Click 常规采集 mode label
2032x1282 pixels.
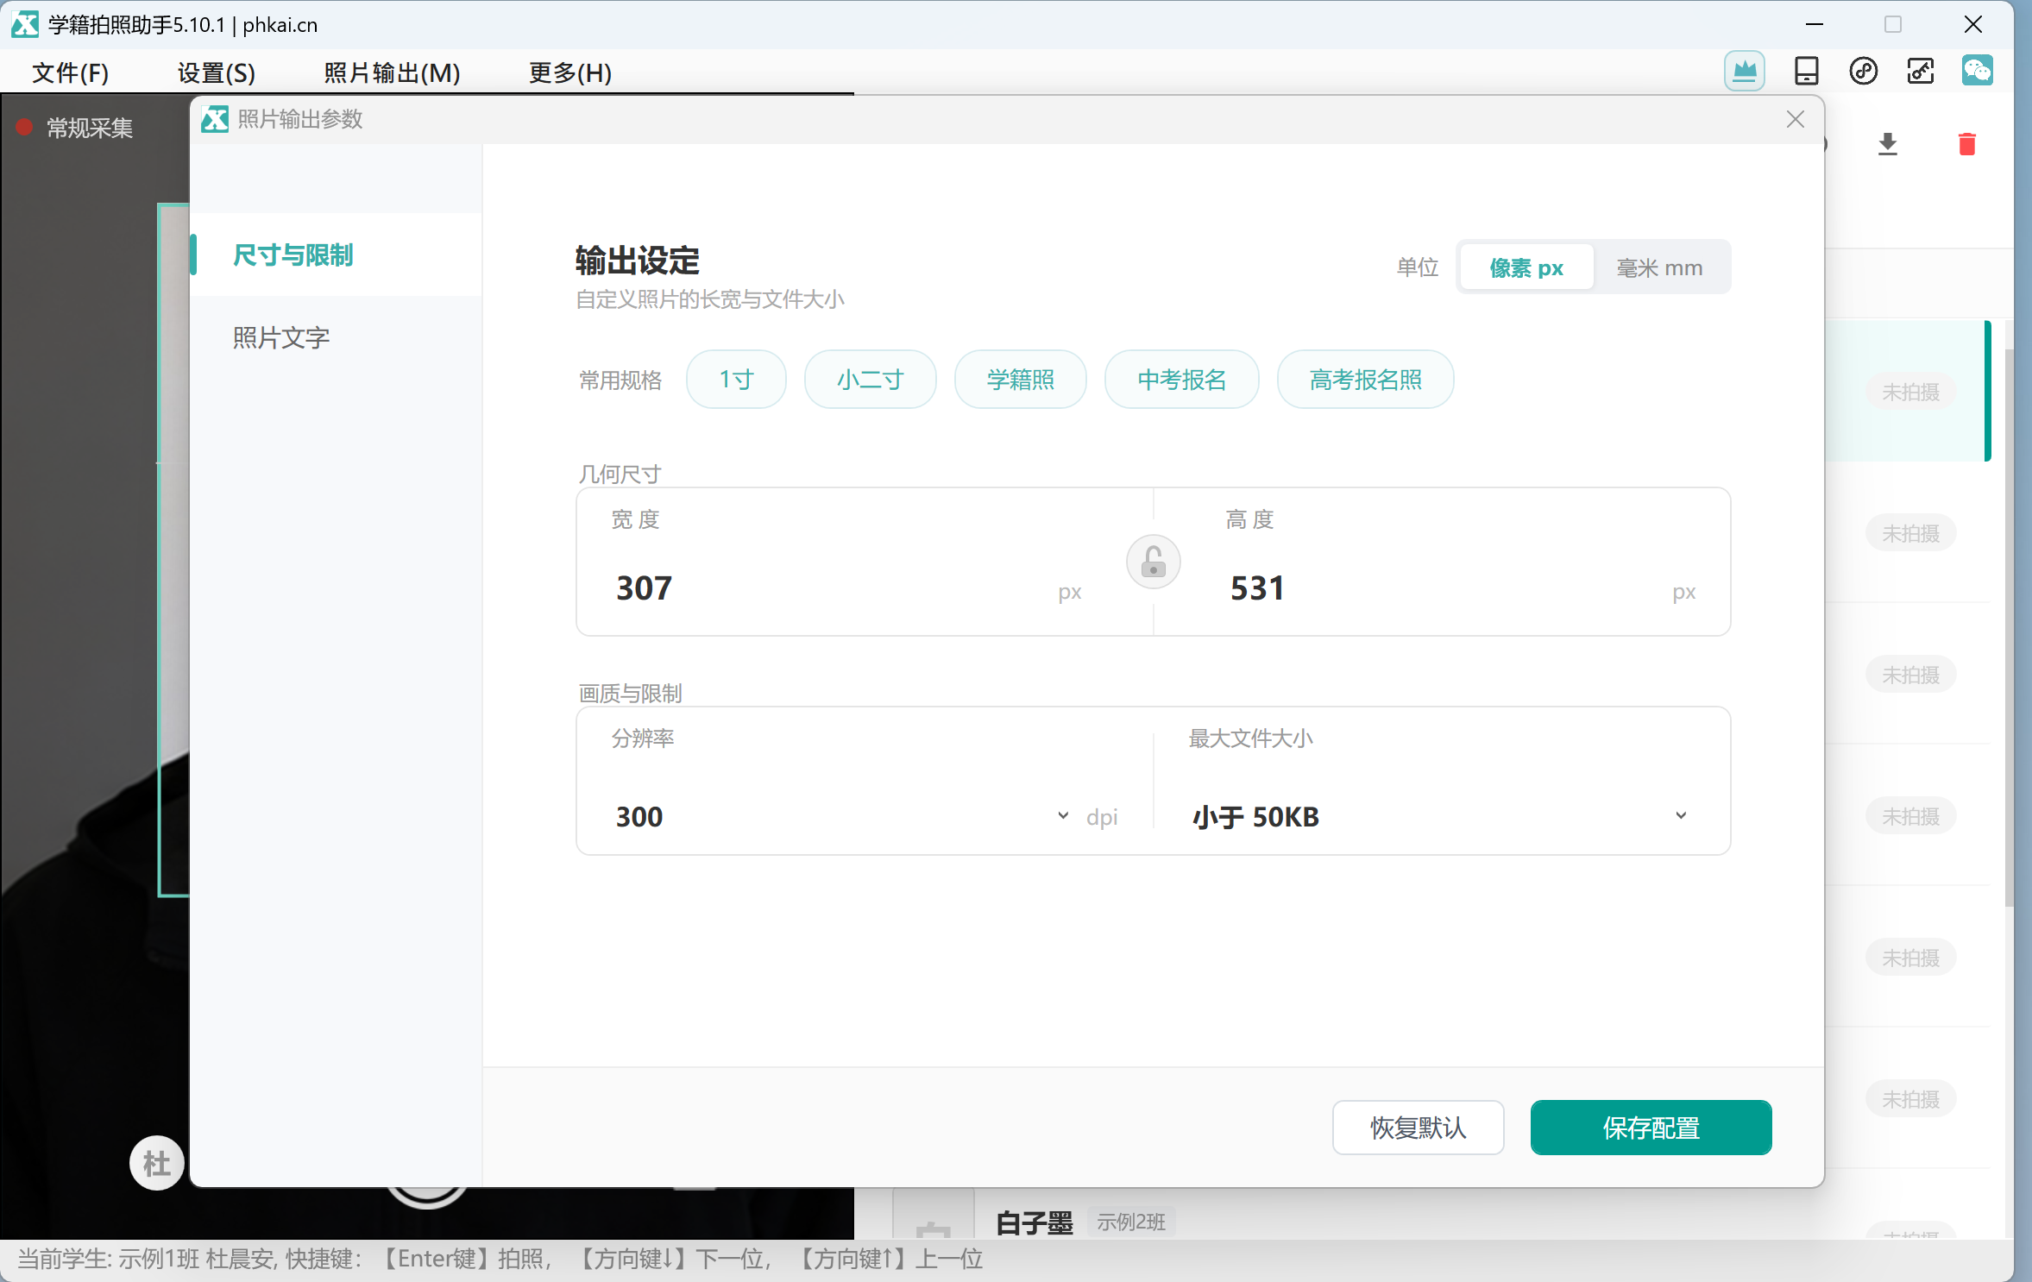pos(89,129)
